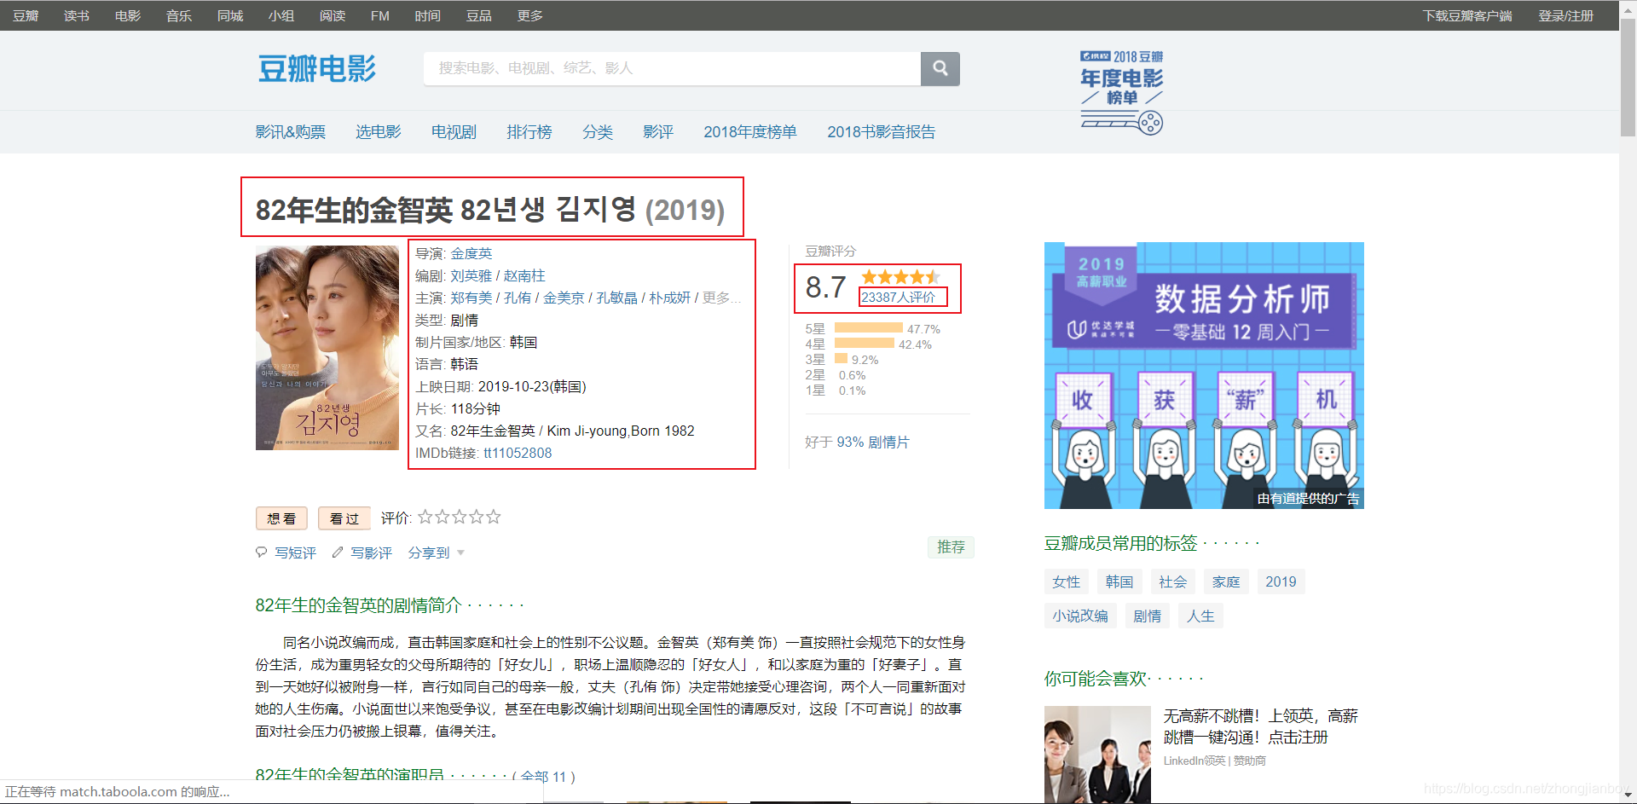Open actor 郑有美 link
This screenshot has width=1637, height=804.
click(x=471, y=298)
